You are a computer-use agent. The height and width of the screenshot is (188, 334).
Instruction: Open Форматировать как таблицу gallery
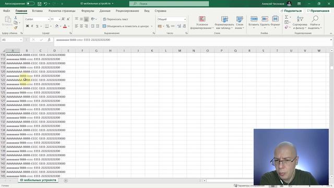pos(224,22)
